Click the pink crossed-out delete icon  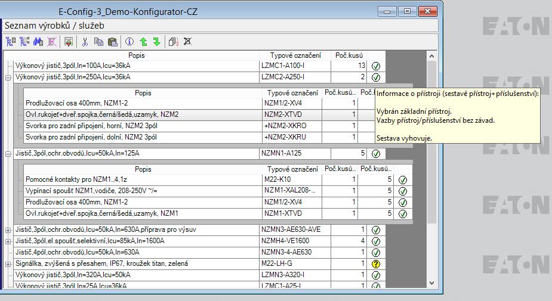pyautogui.click(x=52, y=42)
